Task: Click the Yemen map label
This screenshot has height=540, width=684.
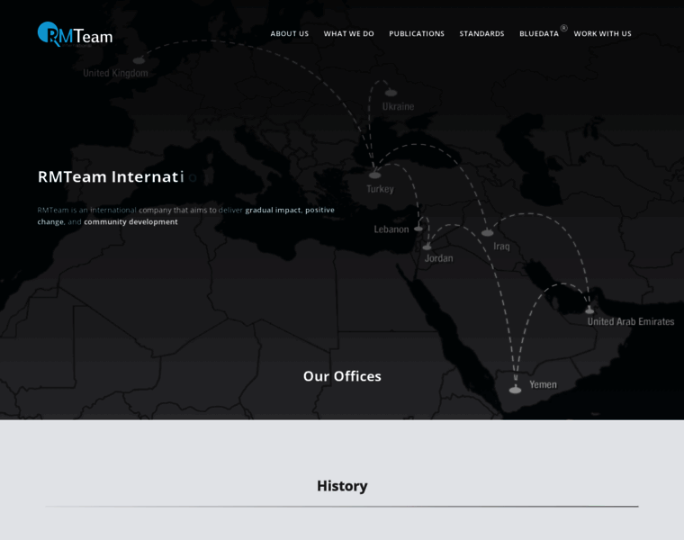Action: tap(543, 384)
